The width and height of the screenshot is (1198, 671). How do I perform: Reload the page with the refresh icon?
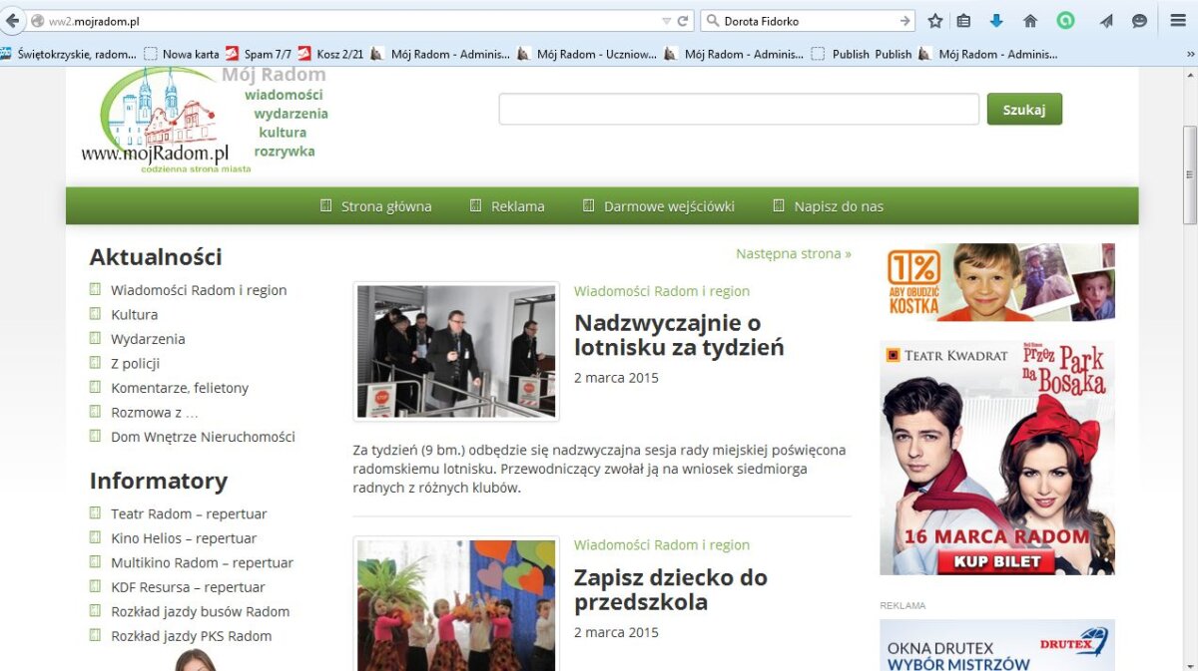(x=684, y=21)
